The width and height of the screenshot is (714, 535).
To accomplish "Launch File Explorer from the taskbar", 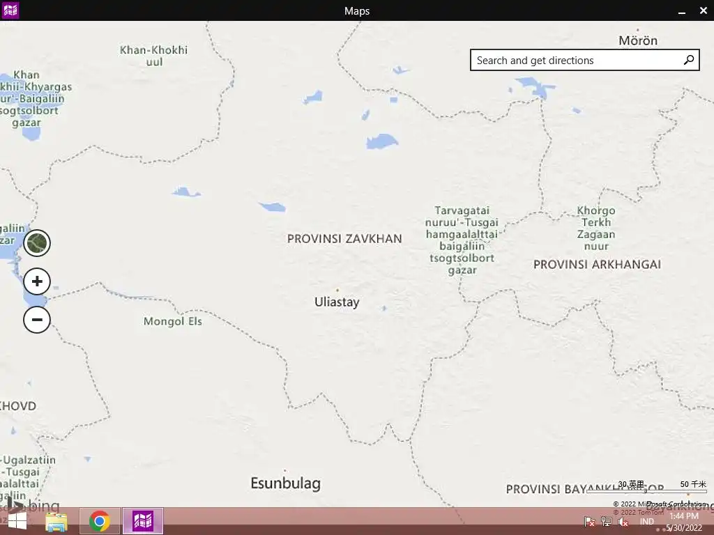I will (x=56, y=521).
